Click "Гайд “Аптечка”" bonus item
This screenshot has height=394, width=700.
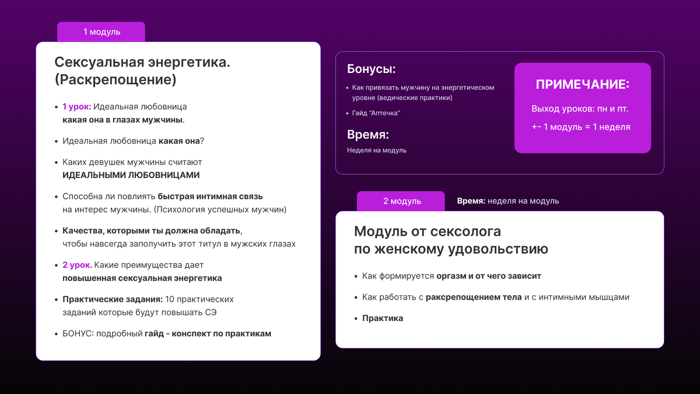click(376, 113)
